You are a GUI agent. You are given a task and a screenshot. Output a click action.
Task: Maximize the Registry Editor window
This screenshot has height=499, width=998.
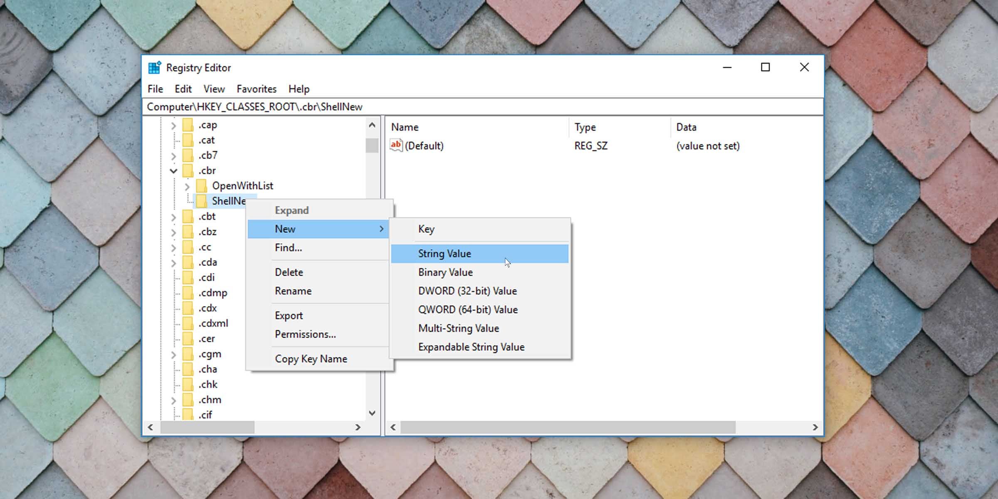point(766,67)
